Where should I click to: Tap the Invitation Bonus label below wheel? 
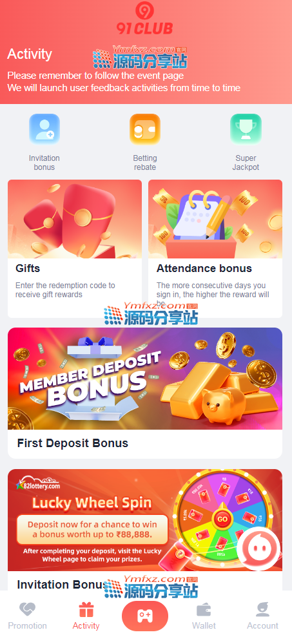(61, 585)
